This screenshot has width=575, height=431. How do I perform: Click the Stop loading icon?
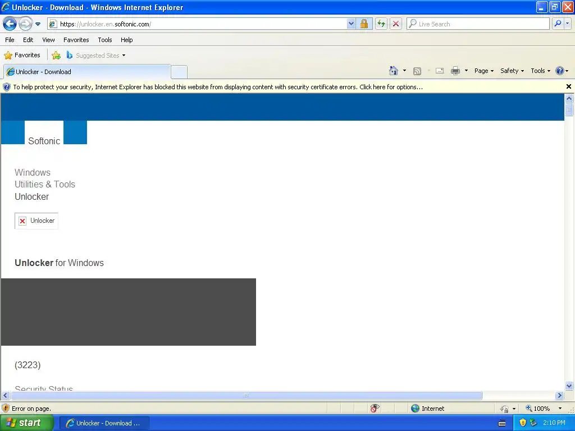point(396,24)
